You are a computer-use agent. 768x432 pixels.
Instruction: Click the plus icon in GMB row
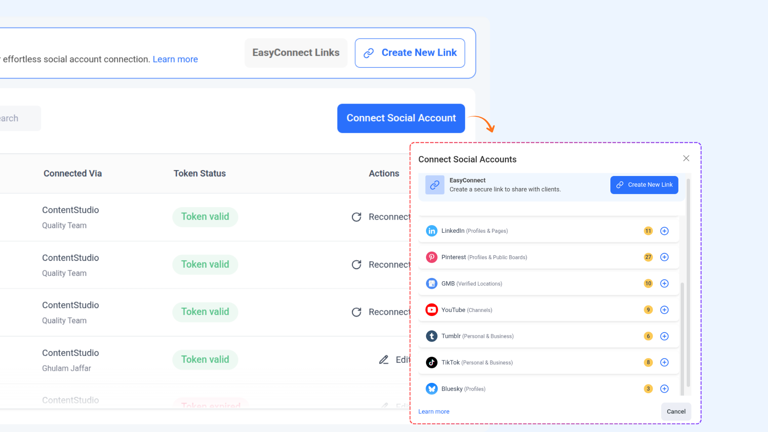point(664,284)
